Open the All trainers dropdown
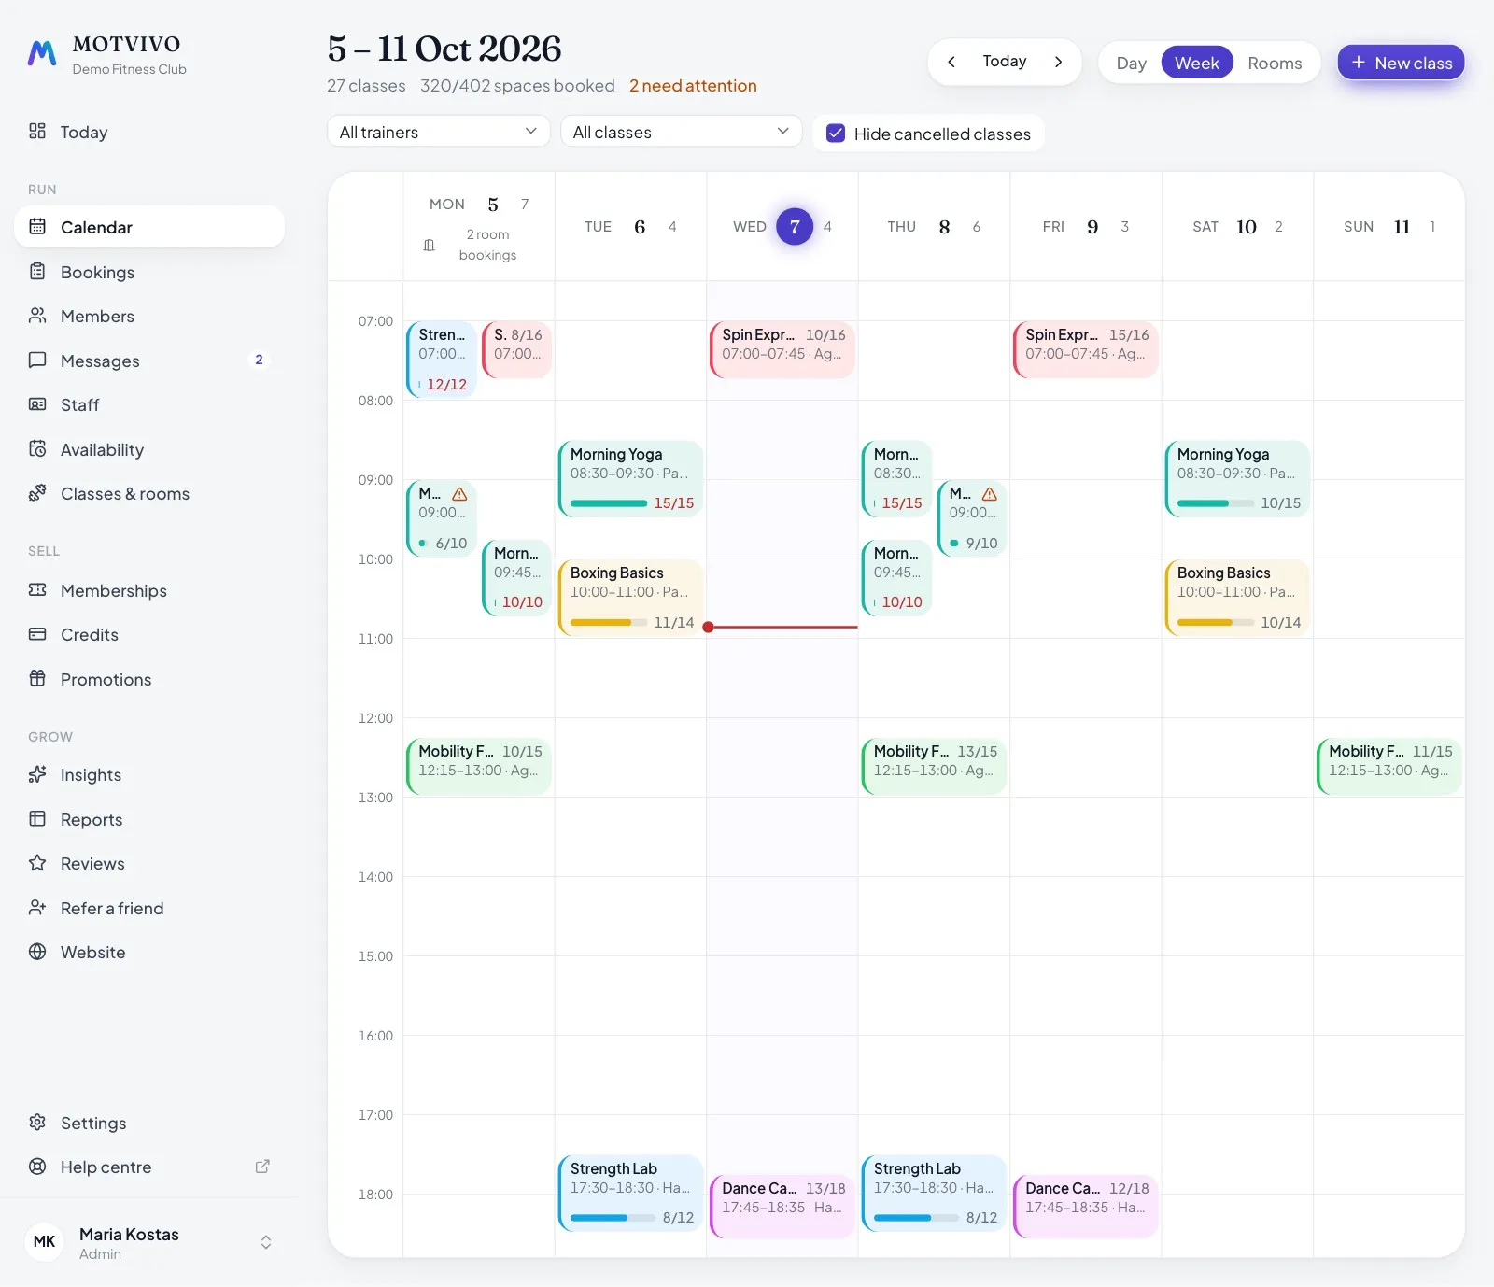Viewport: 1494px width, 1287px height. (x=438, y=132)
